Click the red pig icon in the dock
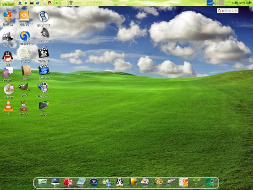This screenshot has height=190, width=253. tap(68, 182)
